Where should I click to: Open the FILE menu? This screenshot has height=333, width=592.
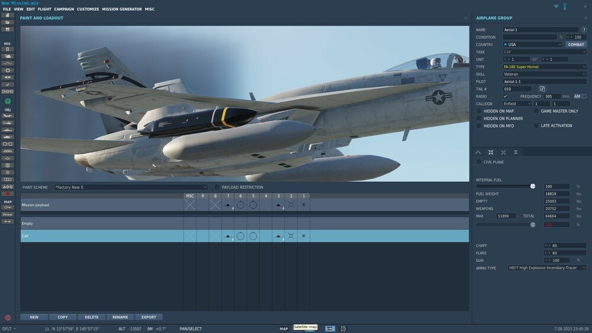[7, 9]
